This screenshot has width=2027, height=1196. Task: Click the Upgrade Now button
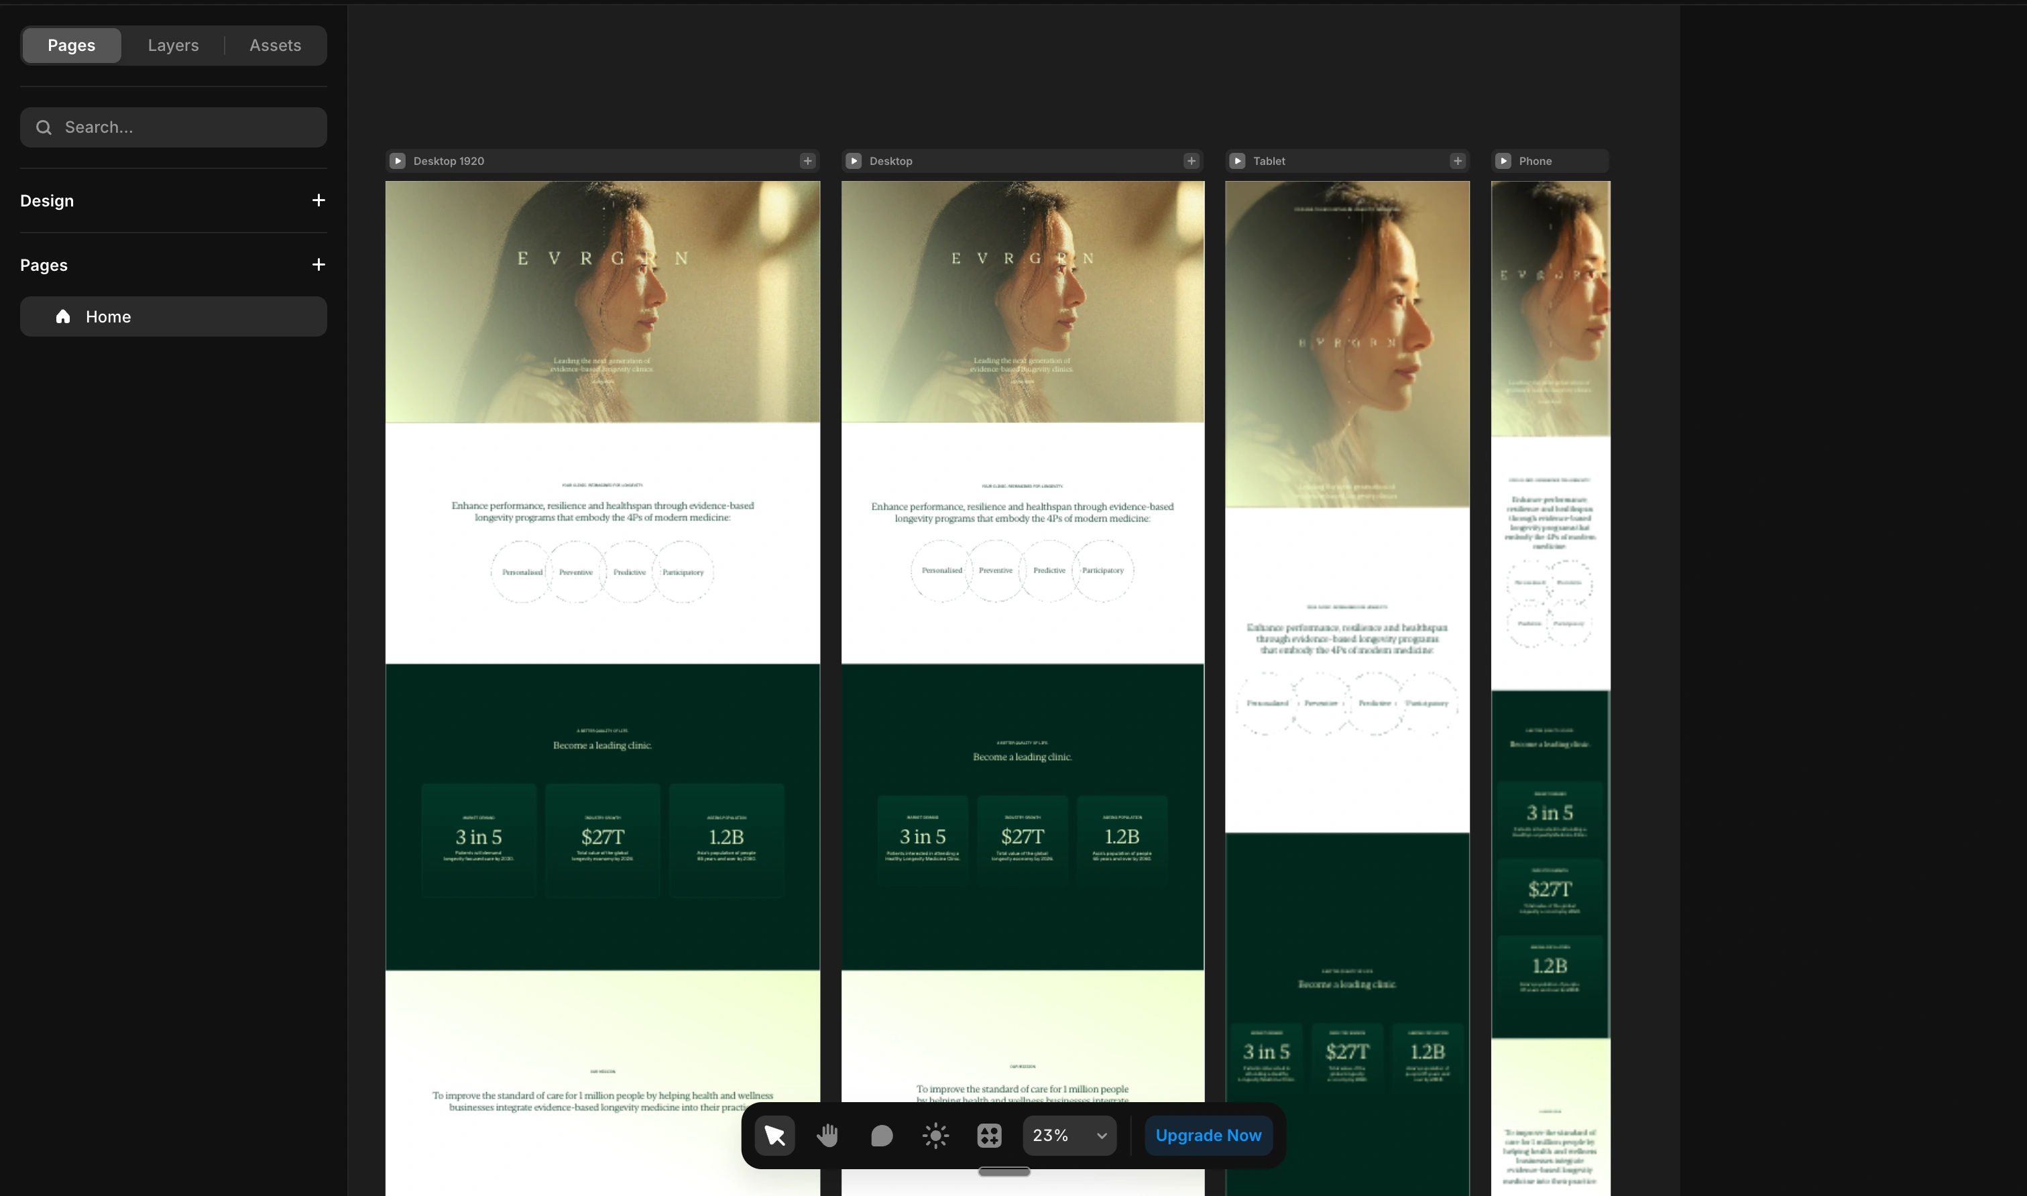[1208, 1135]
